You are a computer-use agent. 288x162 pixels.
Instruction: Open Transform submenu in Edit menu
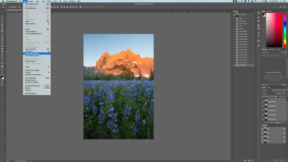(37, 51)
